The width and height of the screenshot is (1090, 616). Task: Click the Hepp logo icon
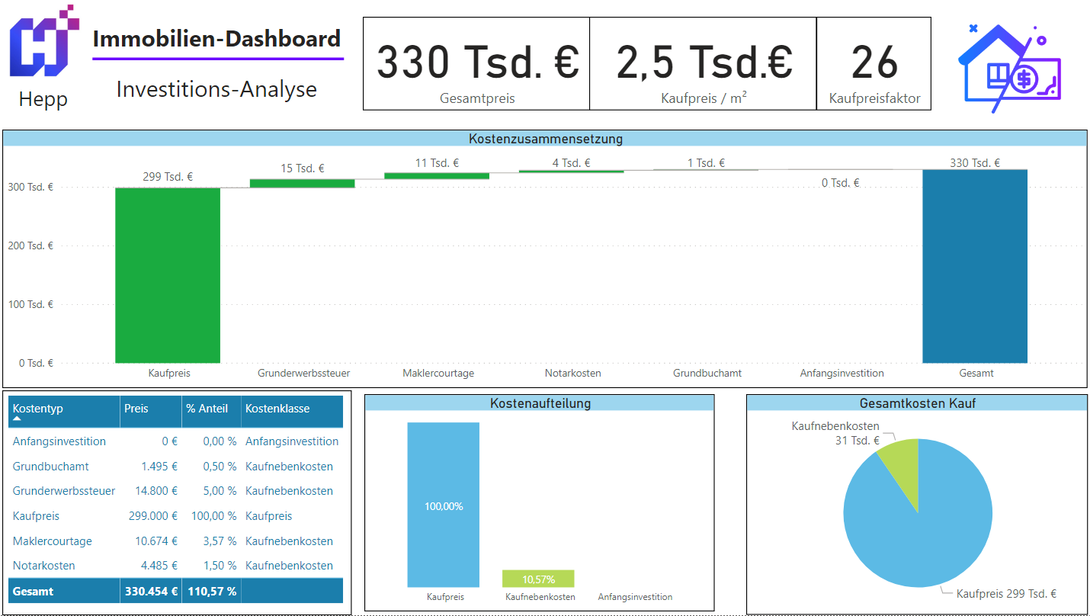(43, 42)
